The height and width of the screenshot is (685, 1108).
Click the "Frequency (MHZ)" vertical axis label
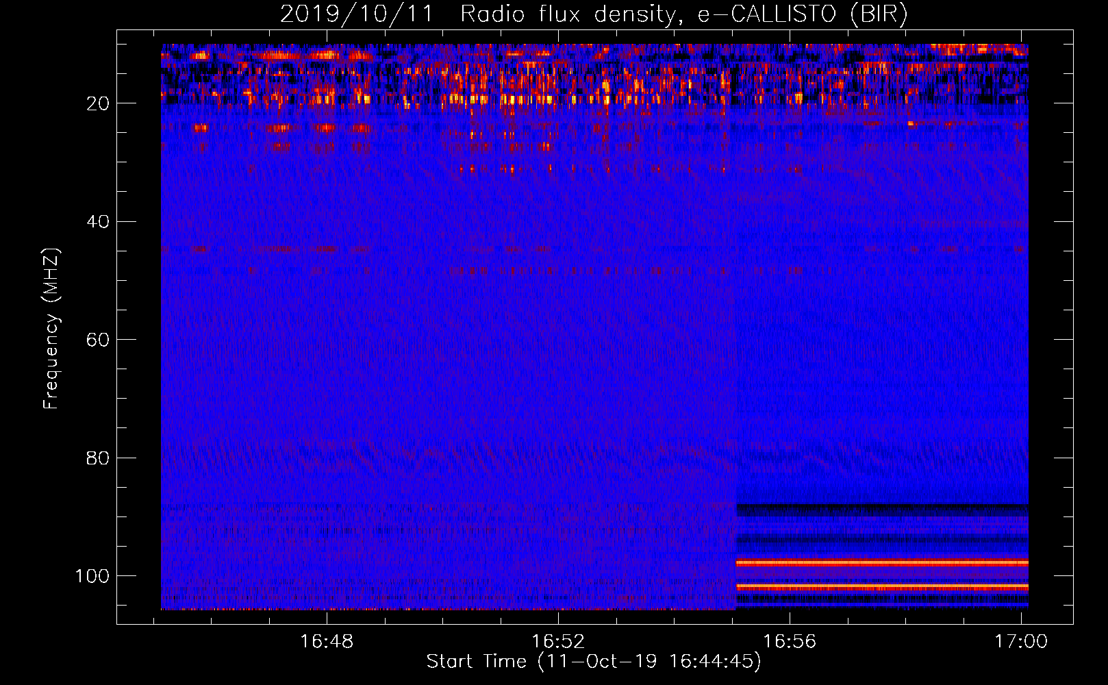point(51,329)
